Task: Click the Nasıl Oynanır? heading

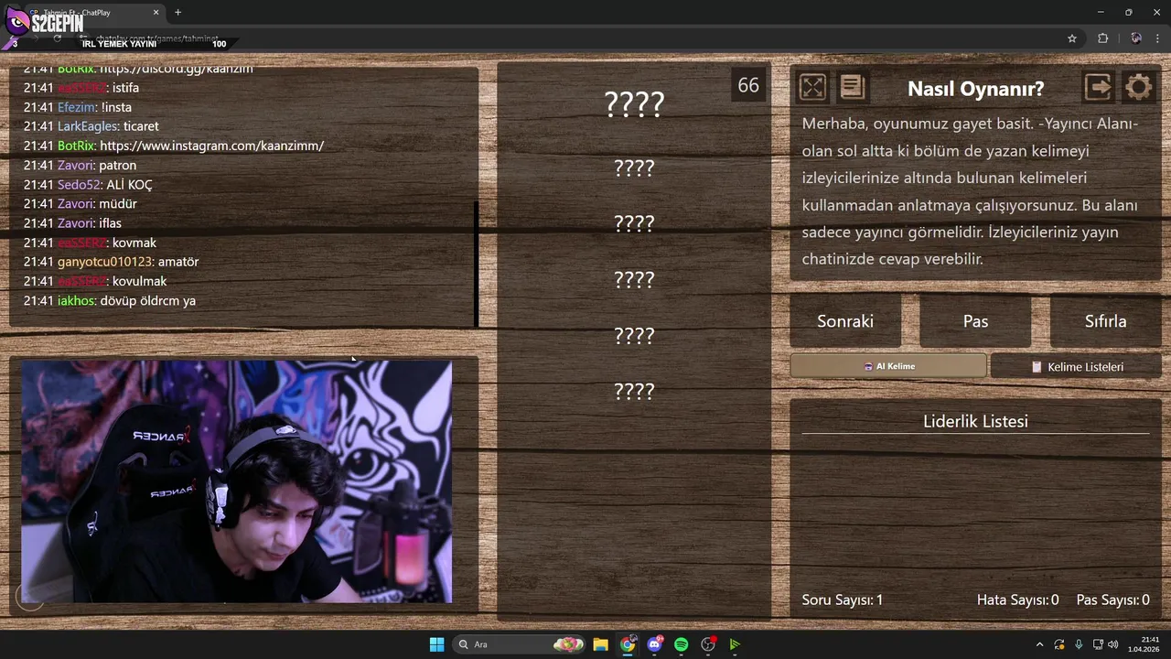Action: pyautogui.click(x=975, y=89)
